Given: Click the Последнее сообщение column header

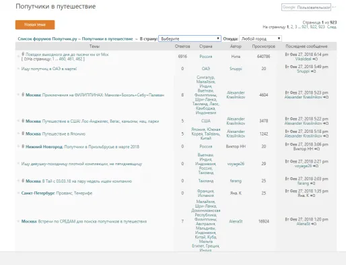Looking at the screenshot, I should 306,47.
